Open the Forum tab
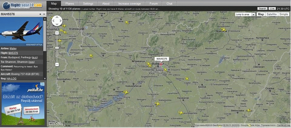 pyautogui.click(x=153, y=4)
